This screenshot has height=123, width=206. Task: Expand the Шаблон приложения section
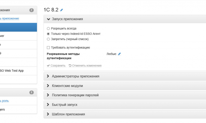[68, 114]
